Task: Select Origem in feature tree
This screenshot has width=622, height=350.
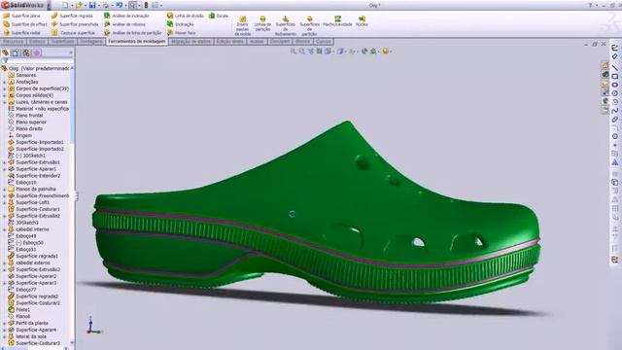Action: pyautogui.click(x=23, y=135)
